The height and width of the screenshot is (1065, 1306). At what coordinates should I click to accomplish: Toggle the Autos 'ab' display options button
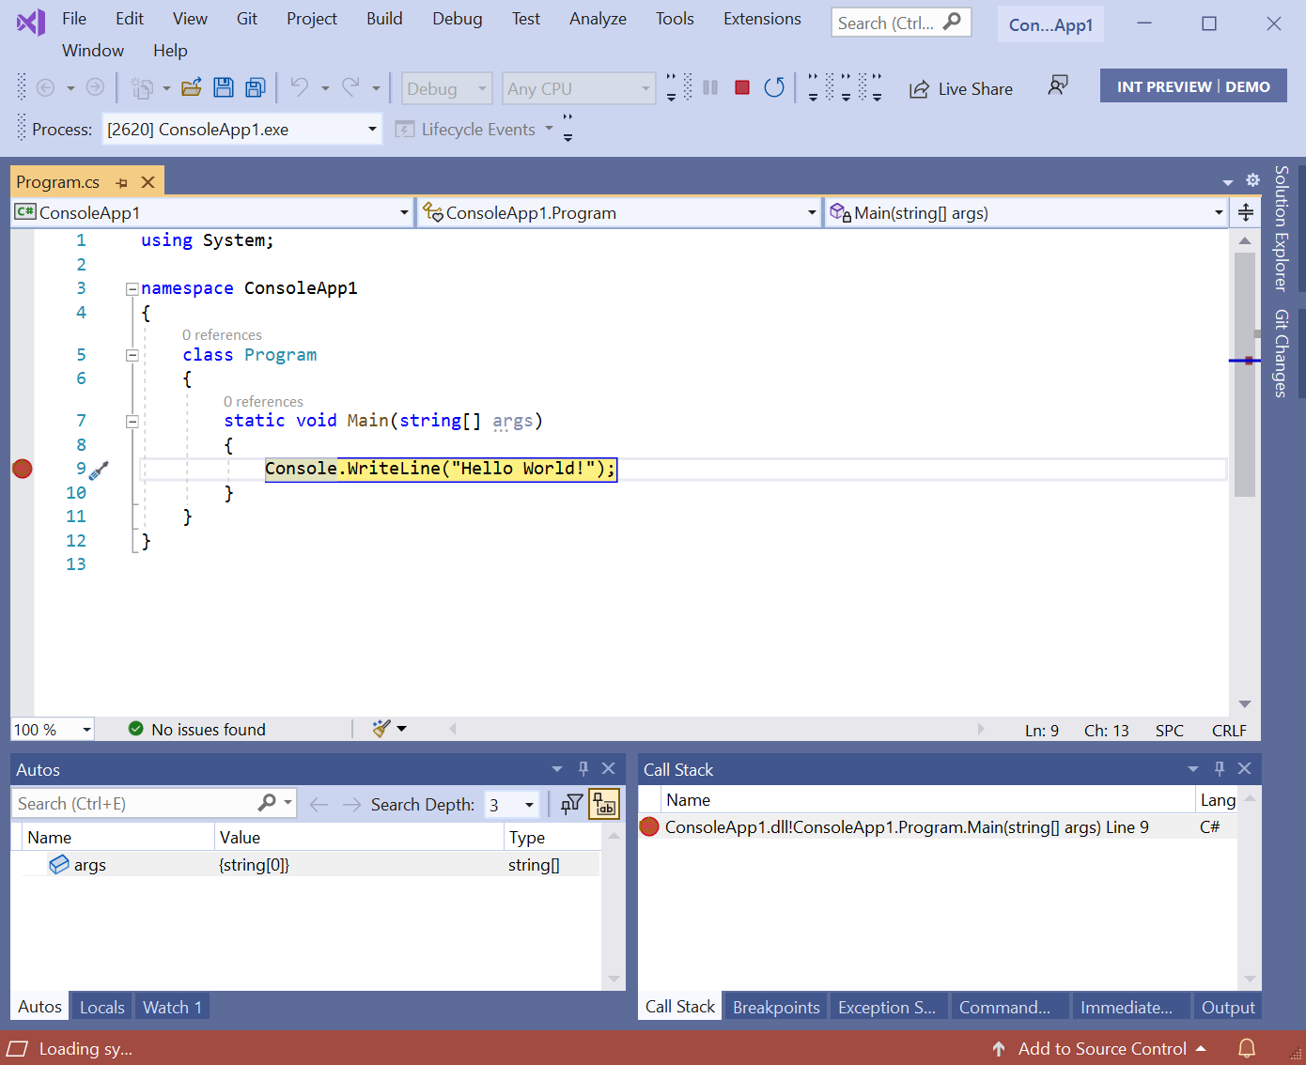pyautogui.click(x=604, y=804)
